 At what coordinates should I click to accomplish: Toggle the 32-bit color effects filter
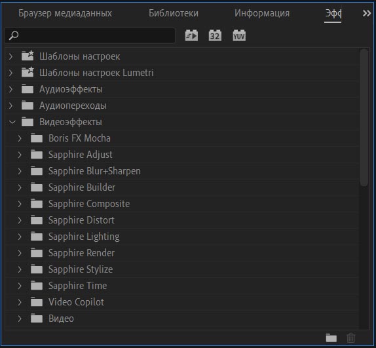(x=215, y=35)
